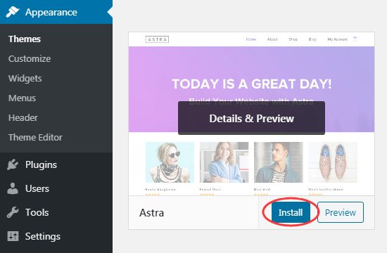Click the Tools wrench icon

[x=13, y=212]
